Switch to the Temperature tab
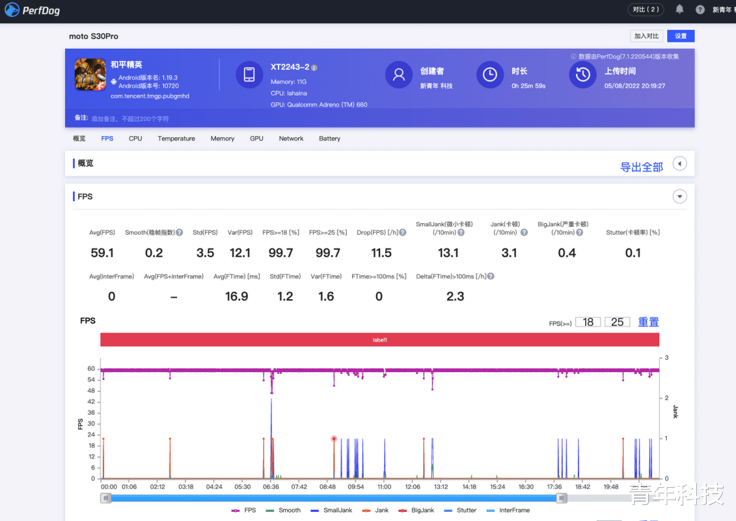The image size is (736, 521). 176,139
